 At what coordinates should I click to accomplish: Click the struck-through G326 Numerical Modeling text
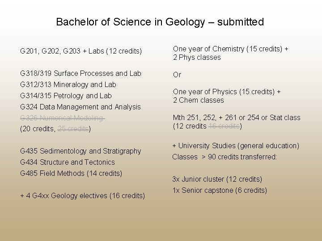click(62, 118)
